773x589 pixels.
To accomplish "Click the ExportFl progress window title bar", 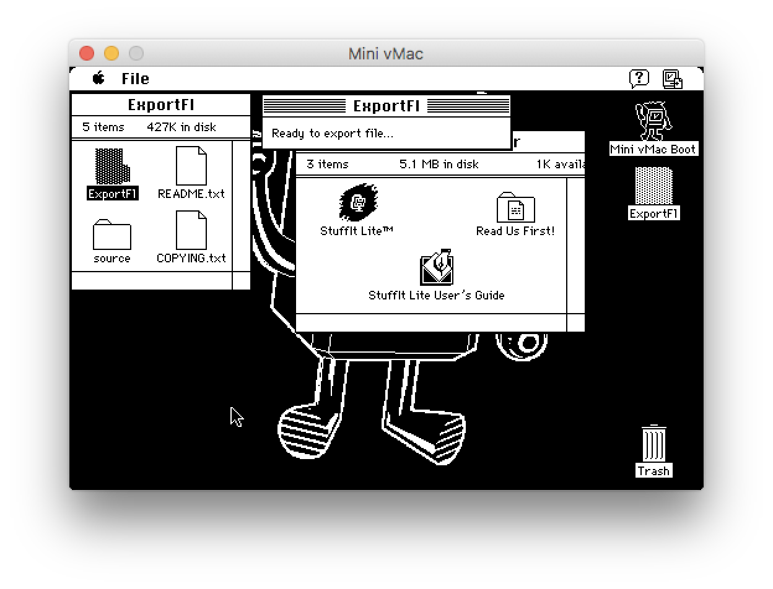I will [386, 106].
